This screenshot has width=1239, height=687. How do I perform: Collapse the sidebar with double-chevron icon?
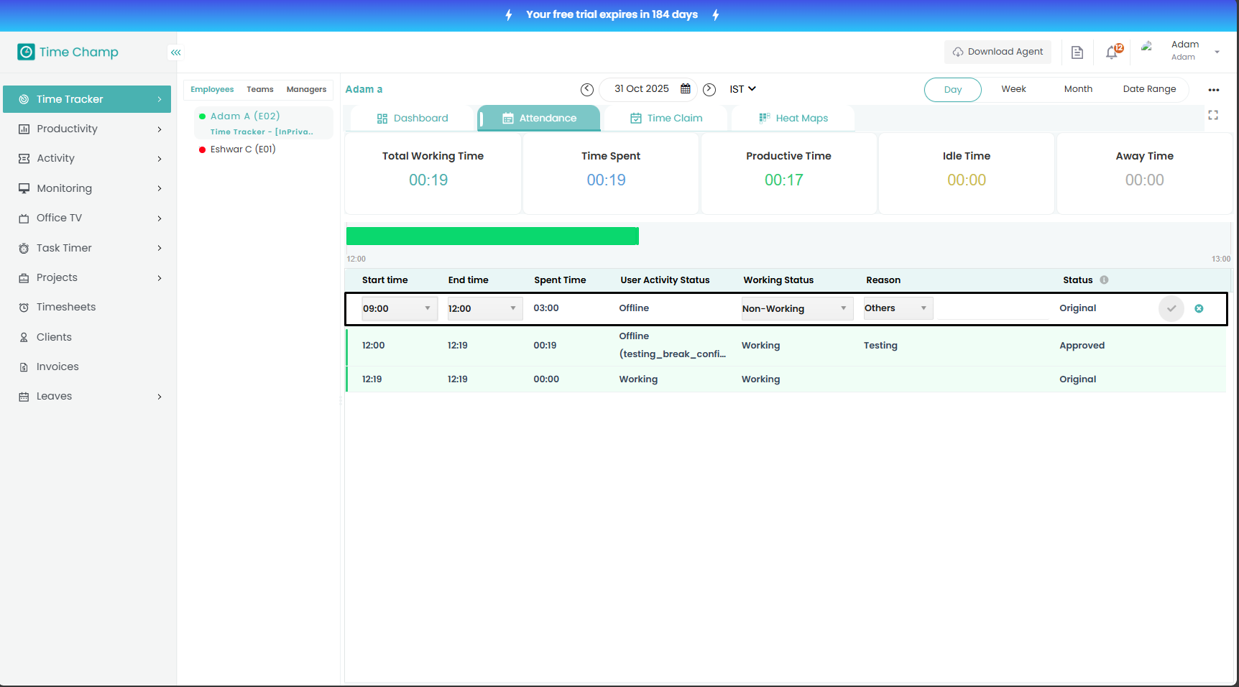pos(176,52)
